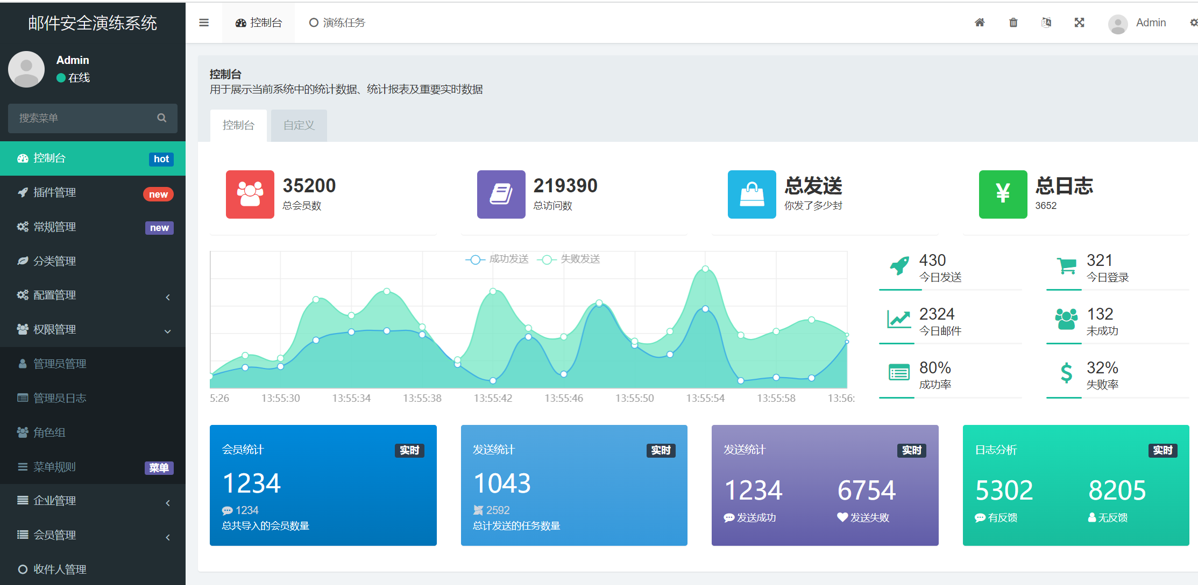Click the cart icon for 今日登录
Image resolution: width=1198 pixels, height=585 pixels.
pos(1067,265)
